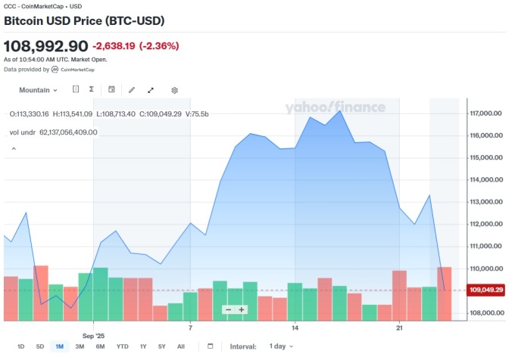The image size is (515, 357).
Task: Expand chart to full screen
Action: (x=151, y=90)
